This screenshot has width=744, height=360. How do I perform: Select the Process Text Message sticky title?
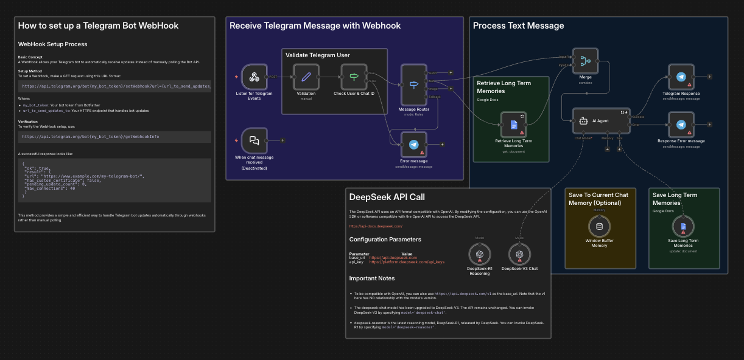(x=518, y=26)
